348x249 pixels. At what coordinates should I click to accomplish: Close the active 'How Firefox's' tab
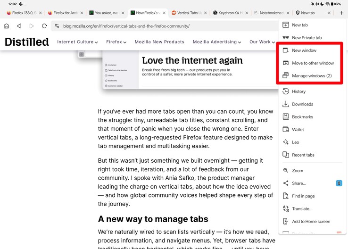click(164, 13)
